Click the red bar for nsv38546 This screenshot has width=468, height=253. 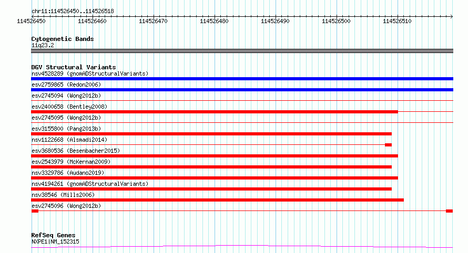point(217,200)
